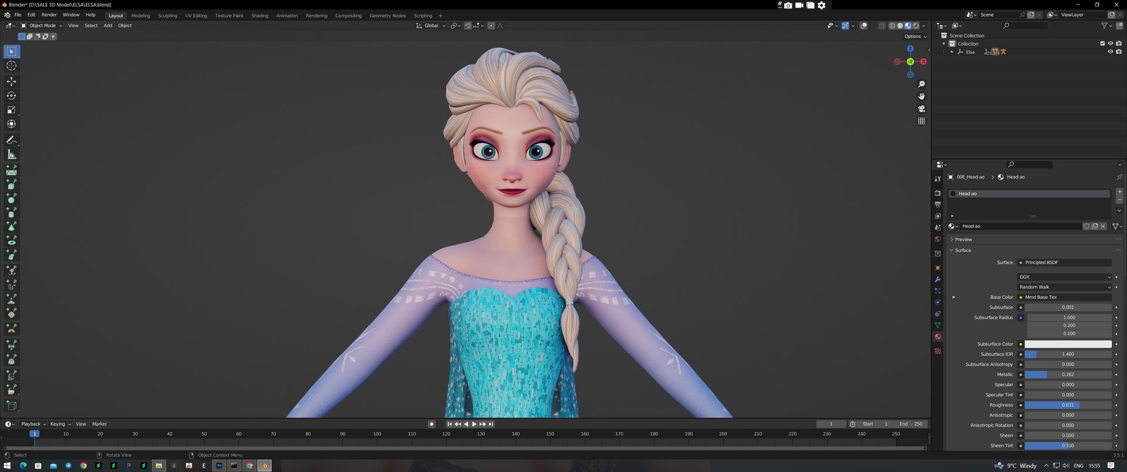The height and width of the screenshot is (472, 1127).
Task: Hide Elsa with its eye icon
Action: (1111, 52)
